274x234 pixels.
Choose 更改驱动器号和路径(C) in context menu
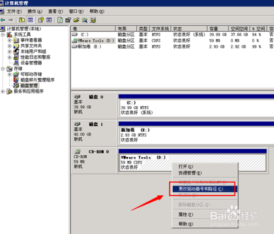pyautogui.click(x=204, y=189)
